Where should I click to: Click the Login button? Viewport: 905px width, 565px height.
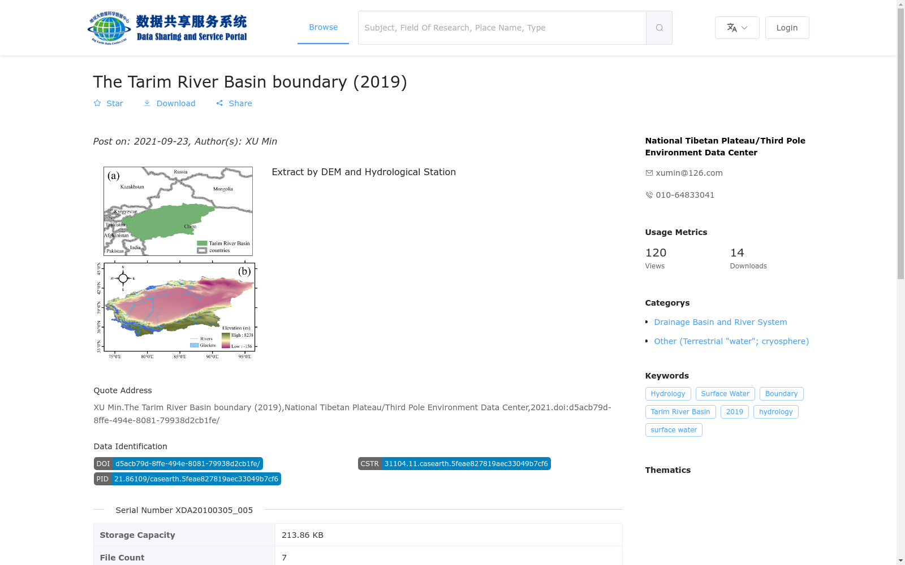787,28
